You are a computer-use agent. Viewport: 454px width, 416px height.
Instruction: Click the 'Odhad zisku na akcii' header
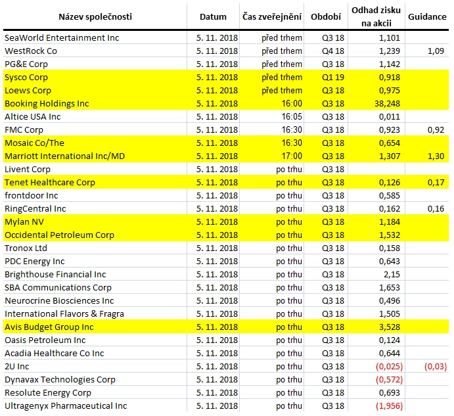tap(376, 17)
